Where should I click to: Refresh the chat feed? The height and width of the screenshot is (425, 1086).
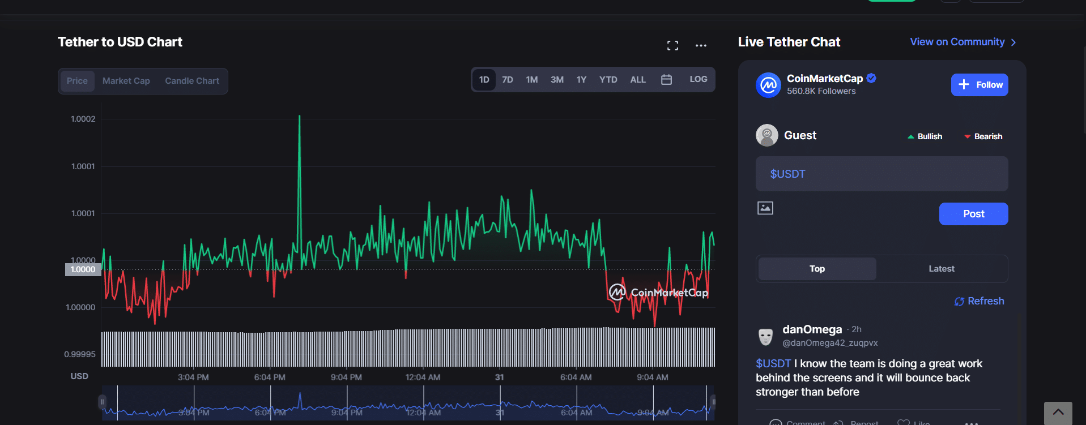point(979,301)
